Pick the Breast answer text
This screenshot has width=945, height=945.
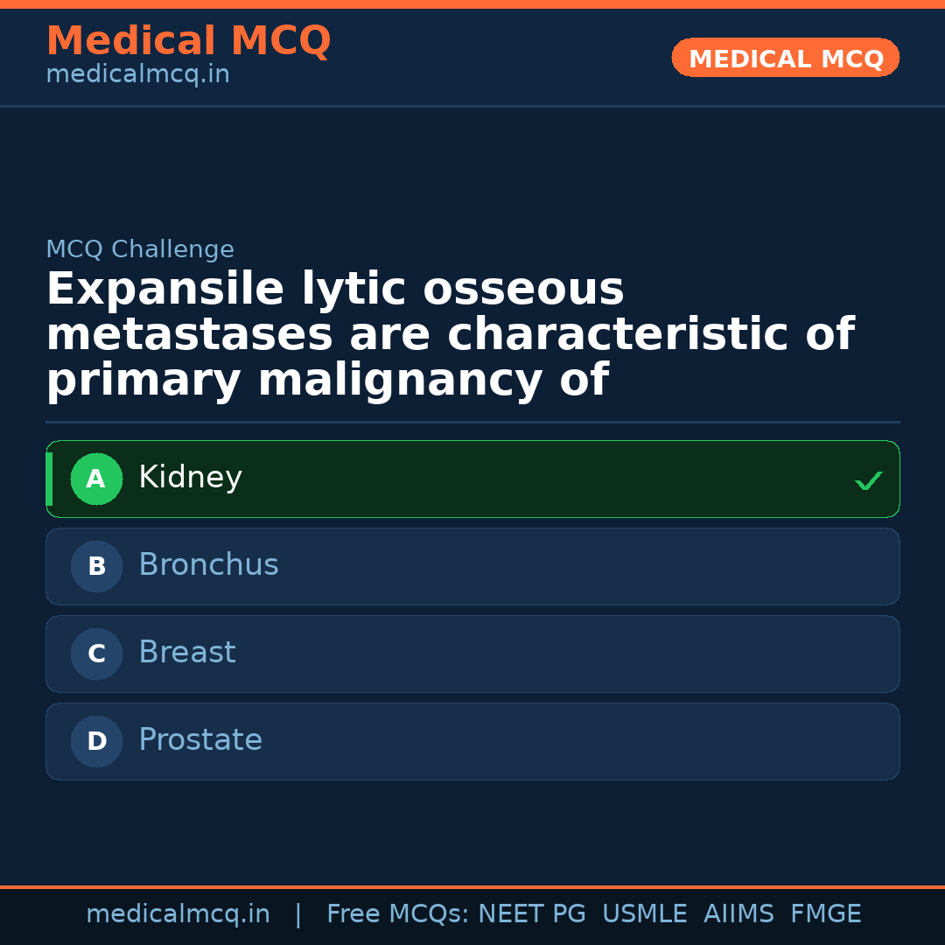click(187, 653)
